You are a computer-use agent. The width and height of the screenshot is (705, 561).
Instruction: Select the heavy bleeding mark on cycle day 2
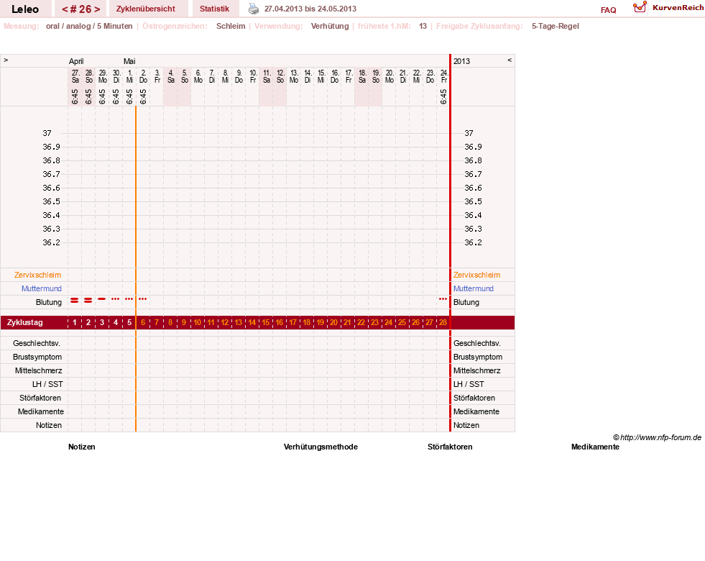tap(88, 300)
